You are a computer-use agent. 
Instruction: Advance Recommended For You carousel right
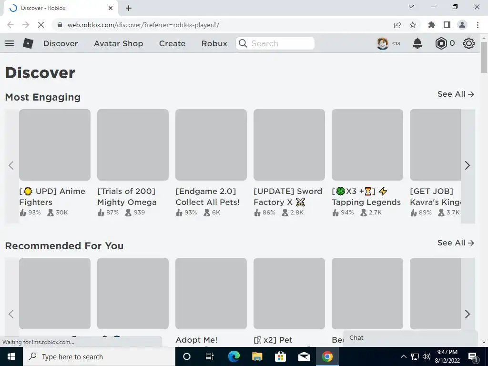(x=468, y=314)
